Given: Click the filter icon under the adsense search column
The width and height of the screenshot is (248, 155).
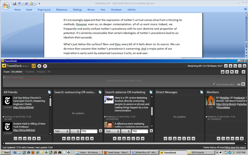Looking at the screenshot, I should 124,139.
